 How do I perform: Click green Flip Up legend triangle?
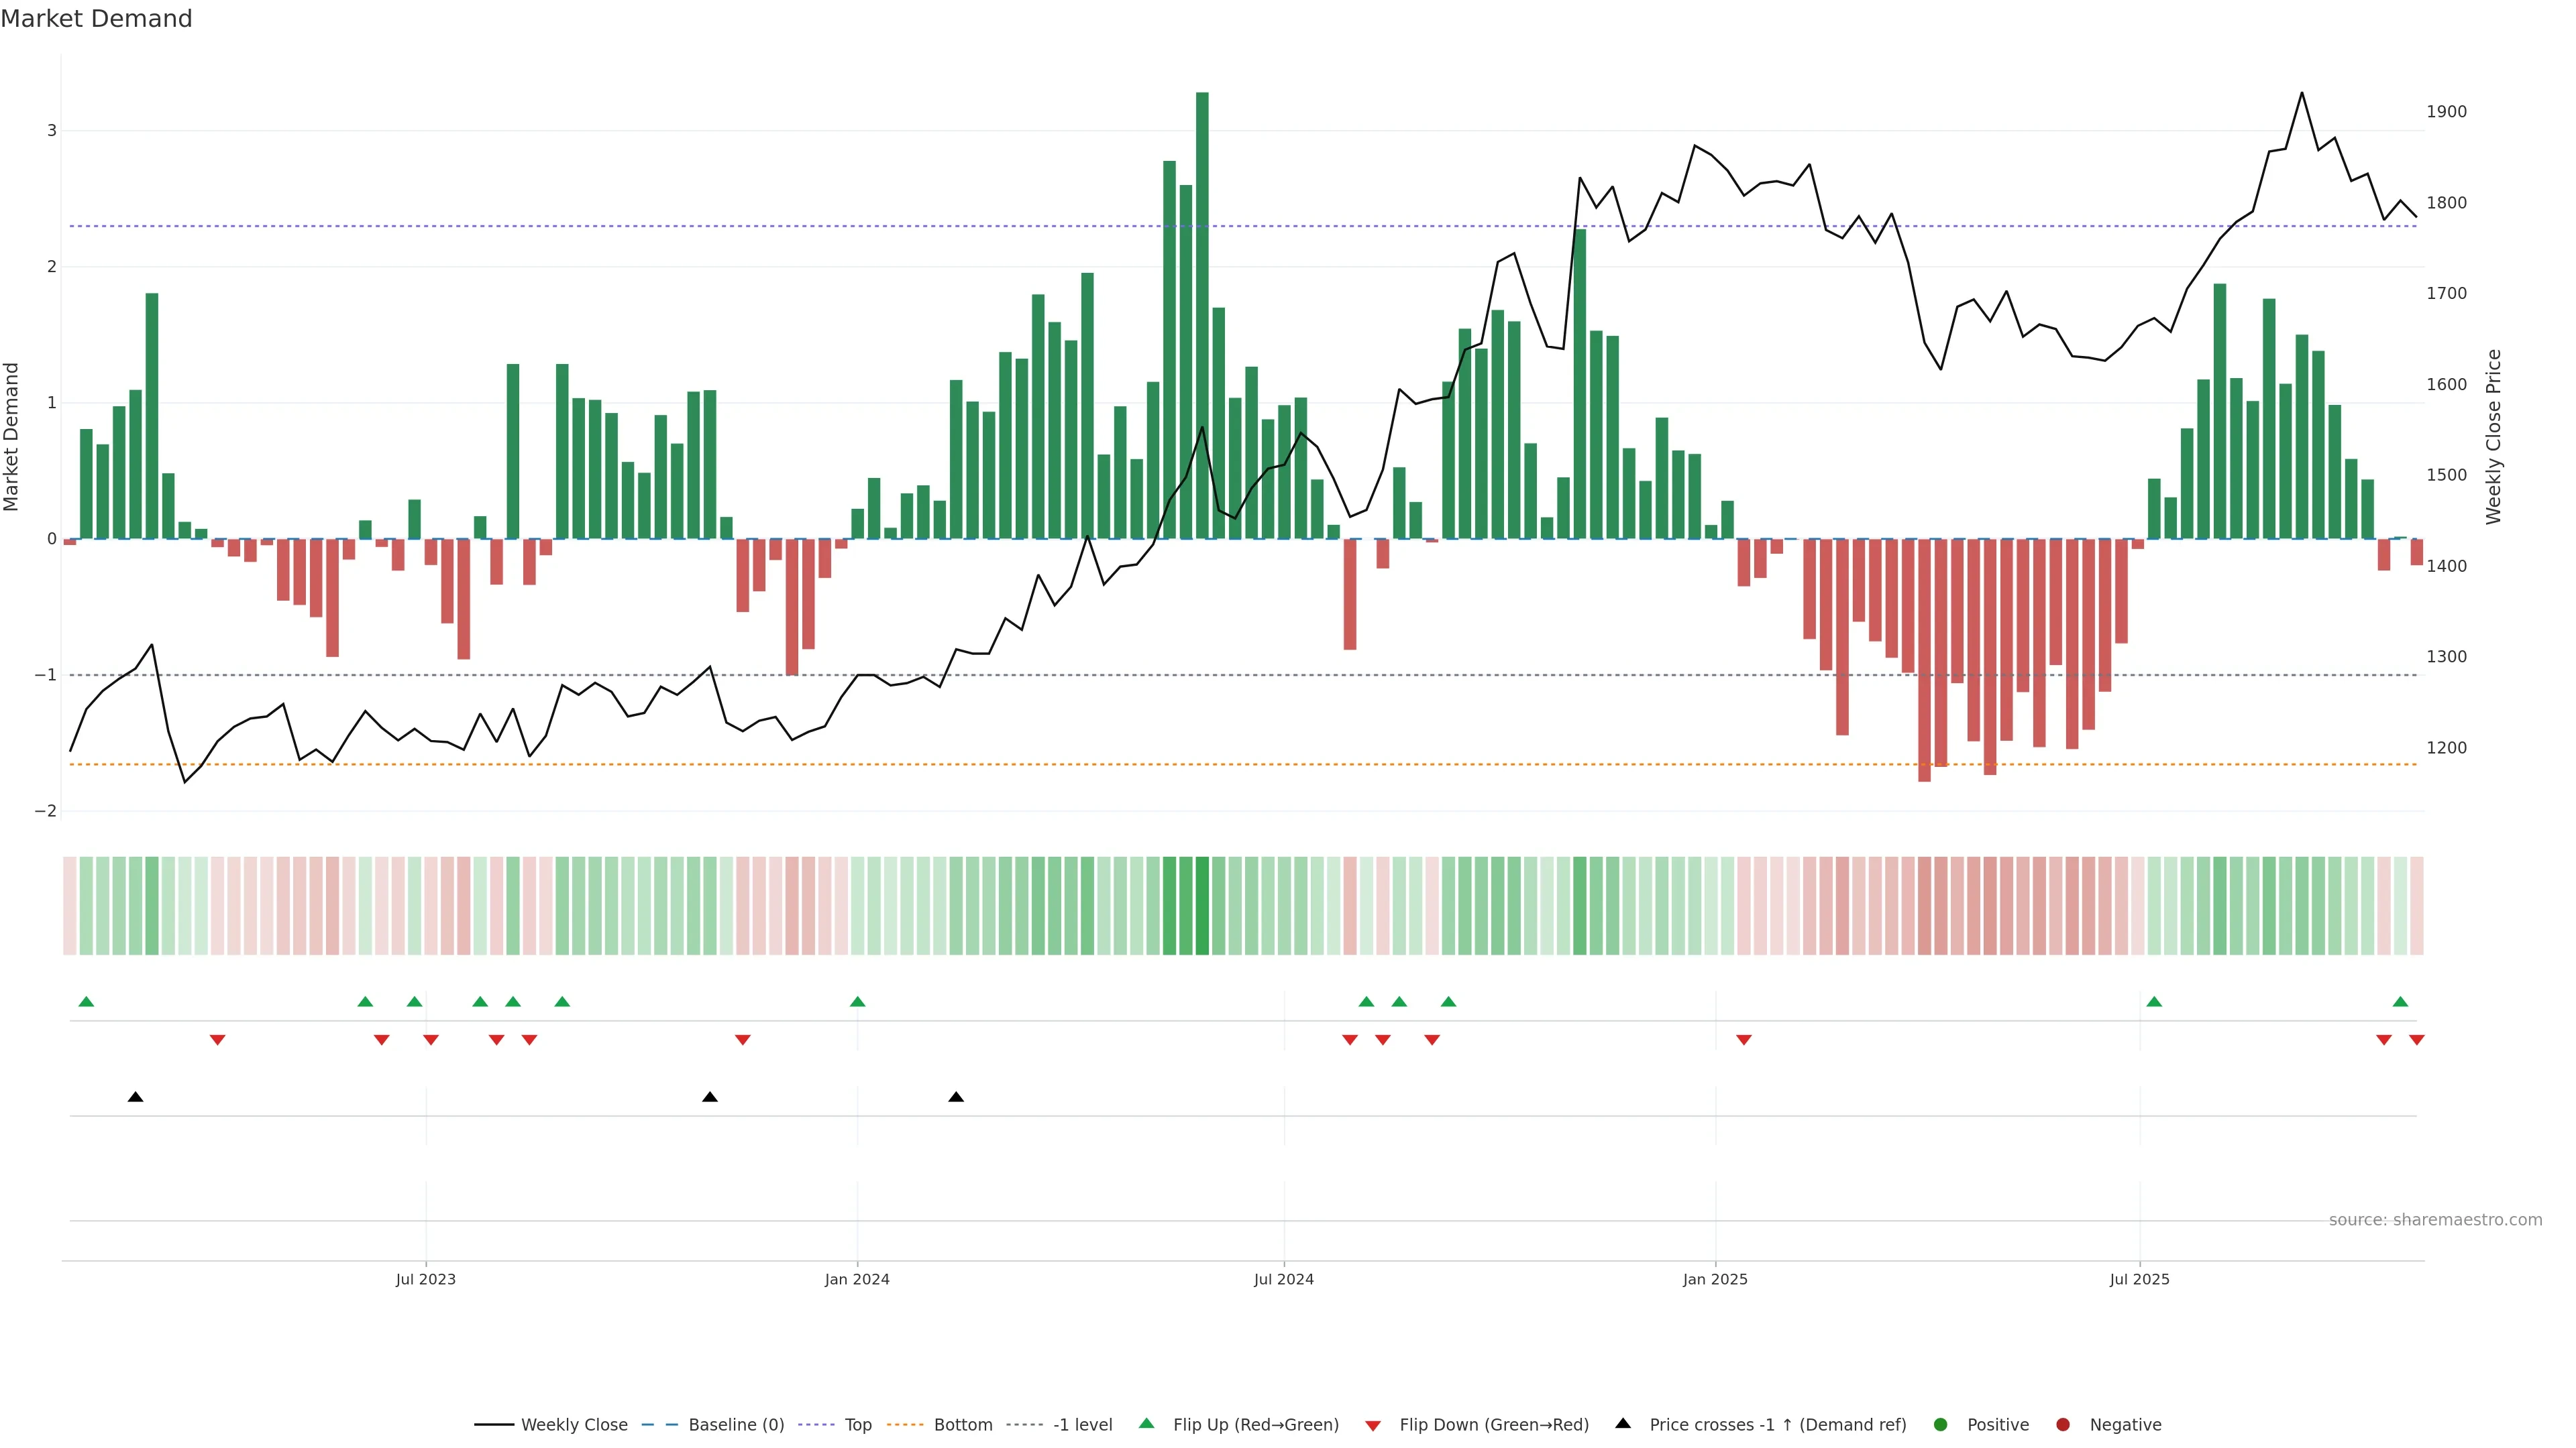[1147, 1423]
